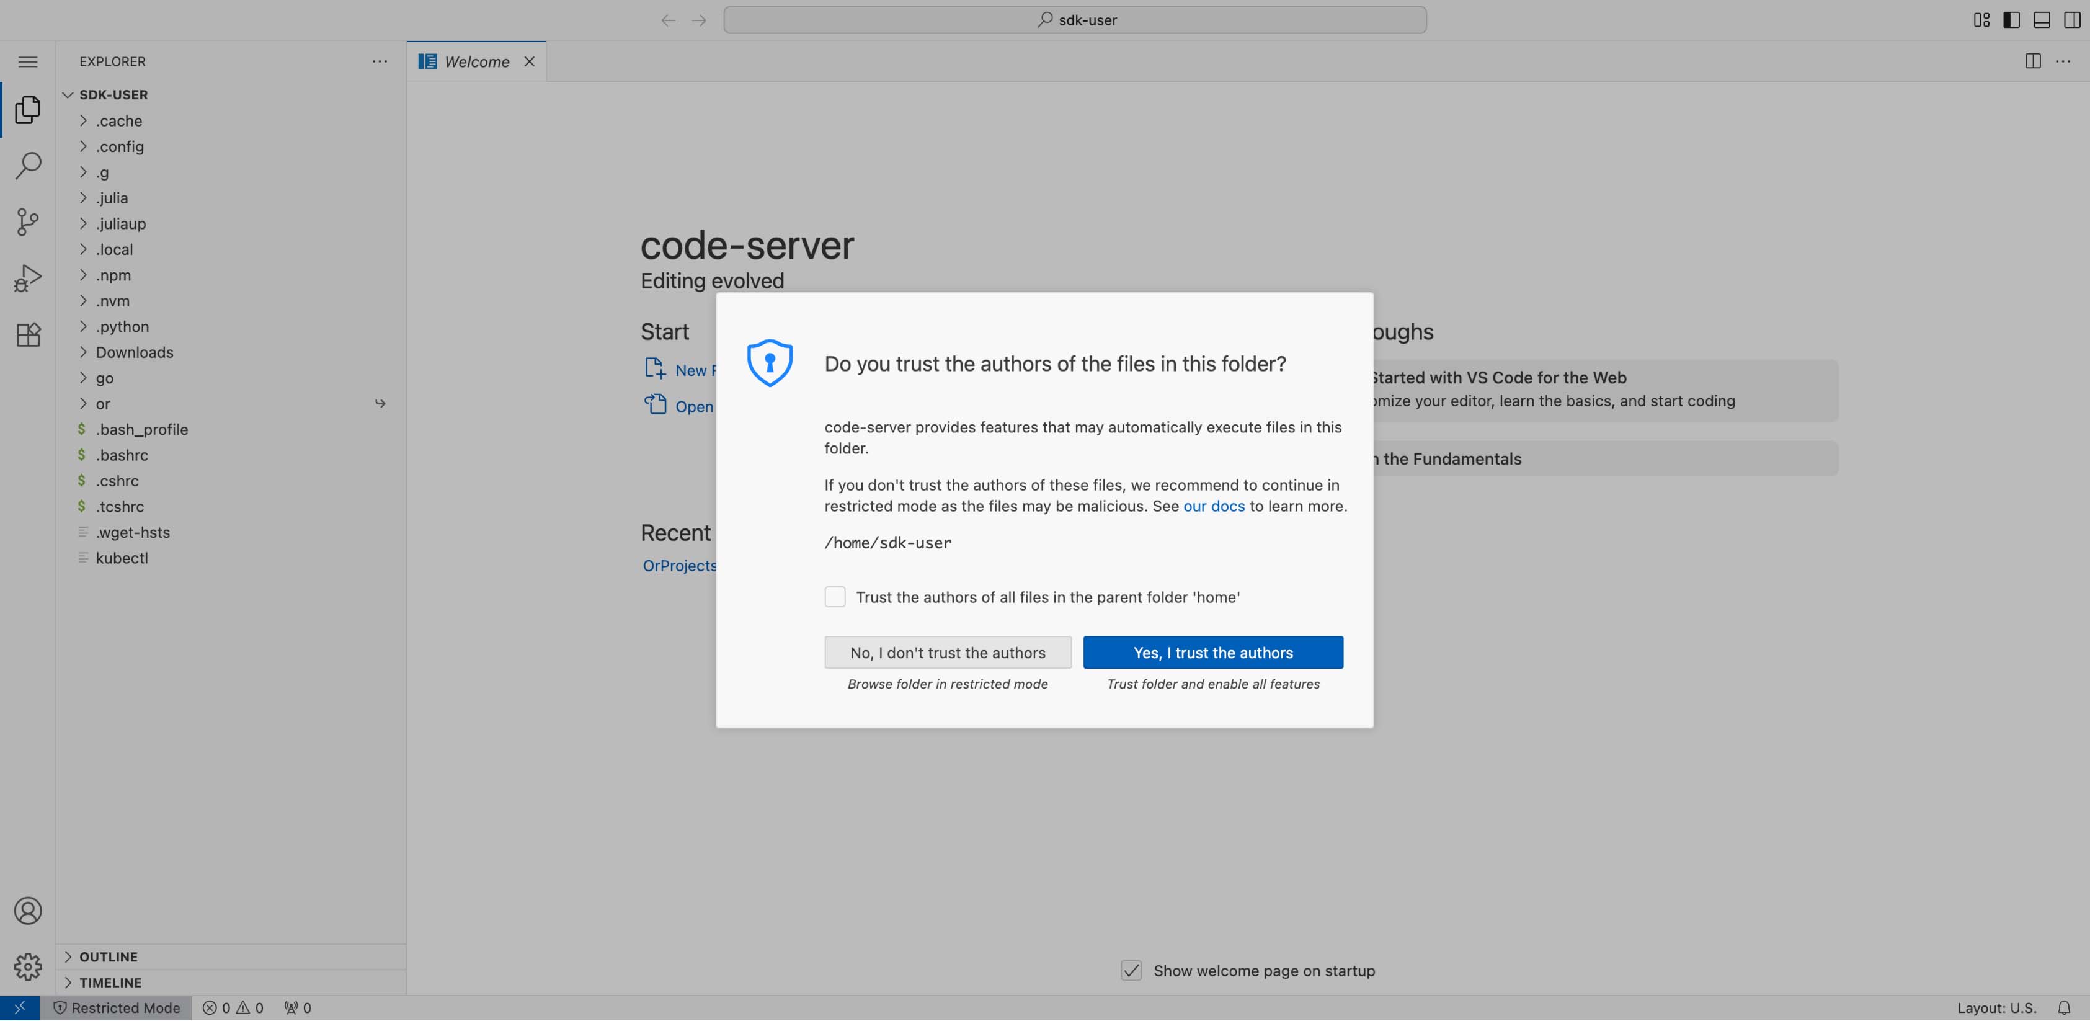This screenshot has height=1021, width=2090.
Task: Split the editor to the right
Action: click(x=2032, y=61)
